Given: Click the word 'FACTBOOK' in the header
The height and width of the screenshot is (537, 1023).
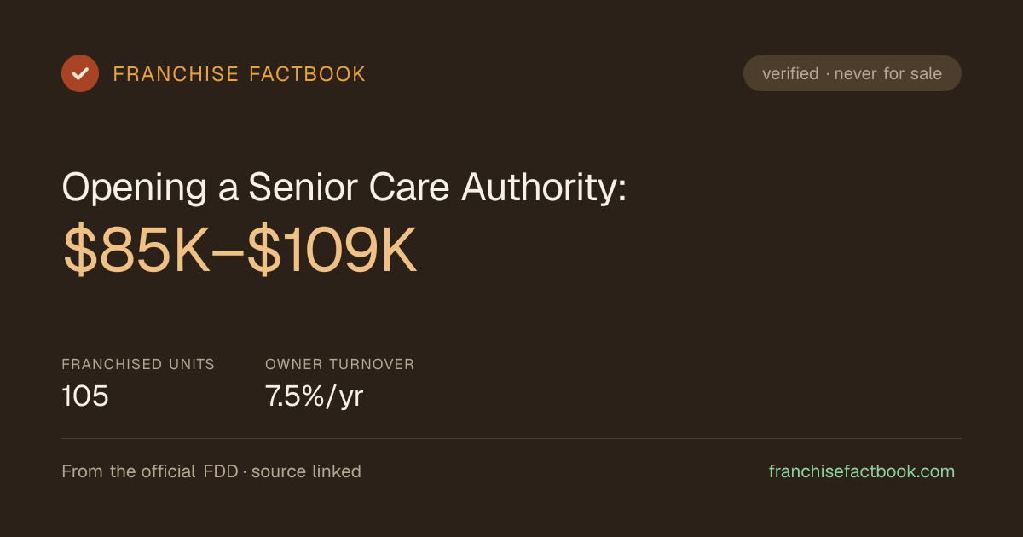Looking at the screenshot, I should (x=307, y=74).
